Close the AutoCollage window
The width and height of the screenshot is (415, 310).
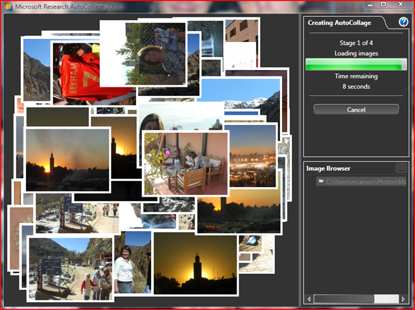401,5
